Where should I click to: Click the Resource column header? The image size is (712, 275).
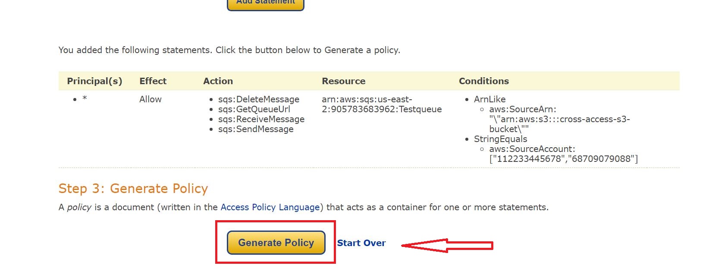coord(343,81)
